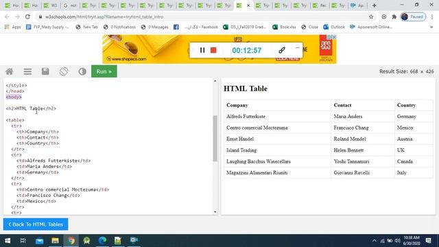Screen dimensions: 439x247
Task: Reload the browser page
Action: click(x=27, y=16)
